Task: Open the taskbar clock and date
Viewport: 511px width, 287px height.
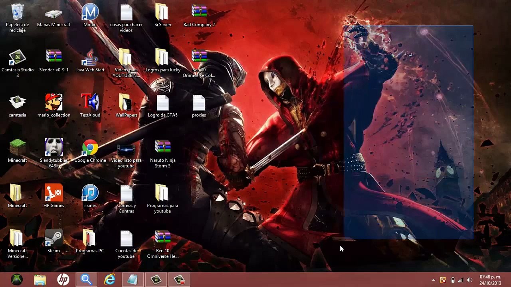Action: 490,280
